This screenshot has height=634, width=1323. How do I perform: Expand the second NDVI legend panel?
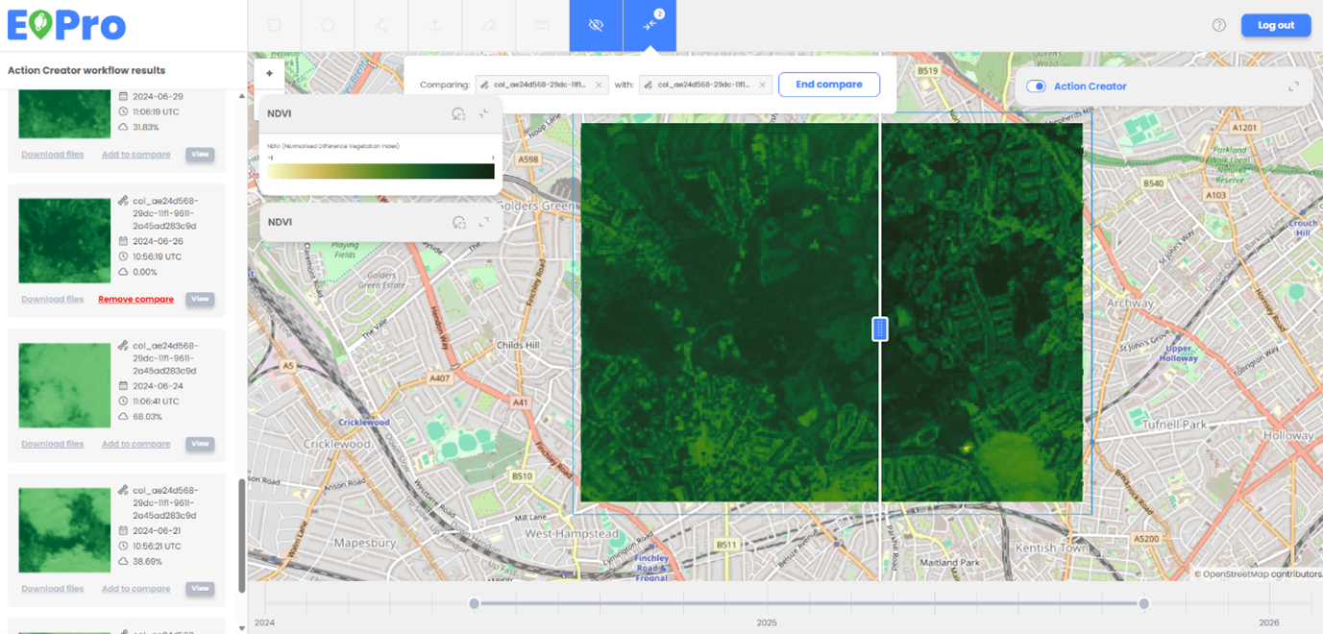pos(484,222)
